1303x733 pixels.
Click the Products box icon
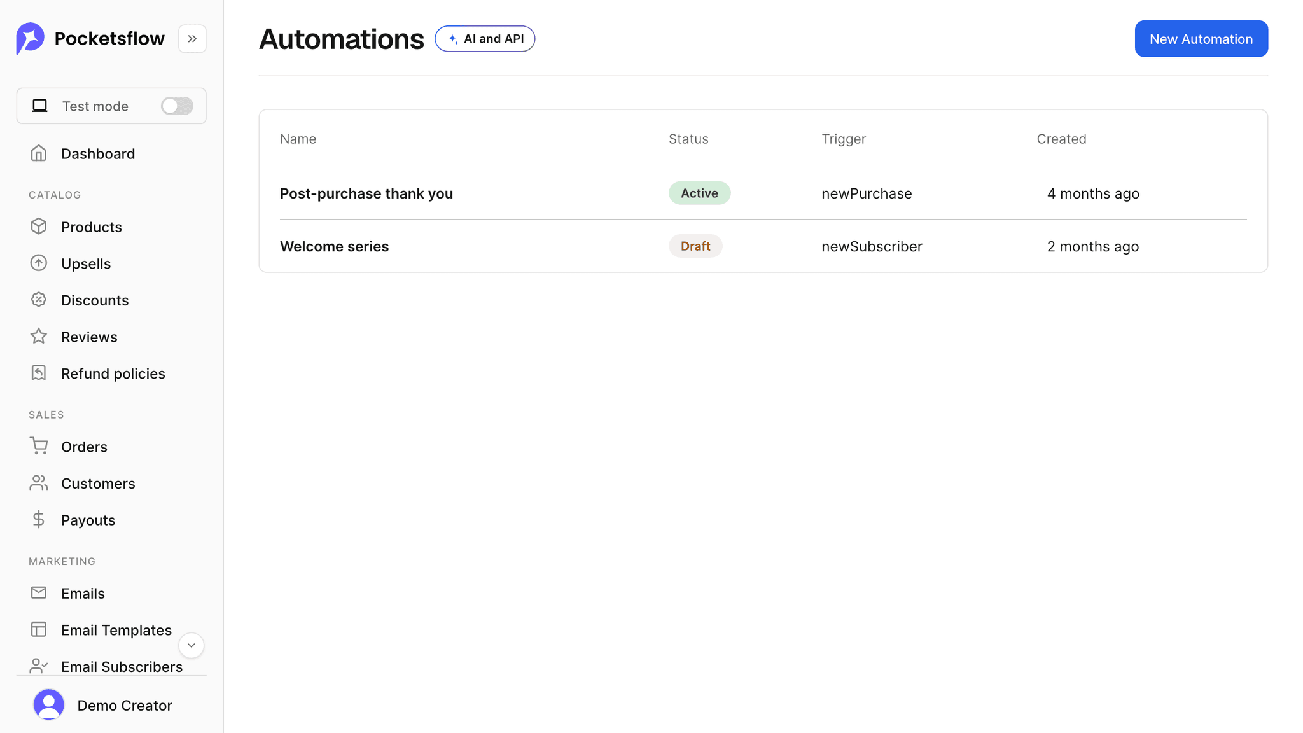point(39,227)
